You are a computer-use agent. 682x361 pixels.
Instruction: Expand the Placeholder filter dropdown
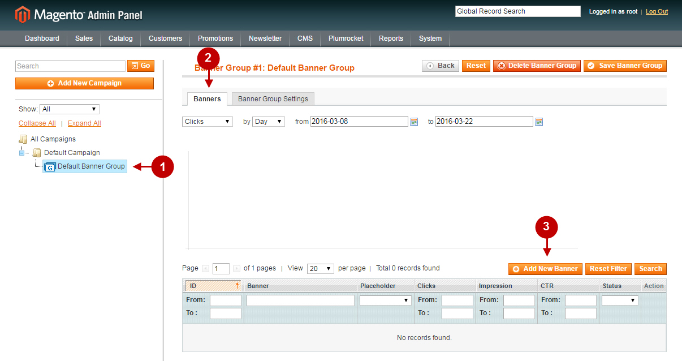pos(386,300)
